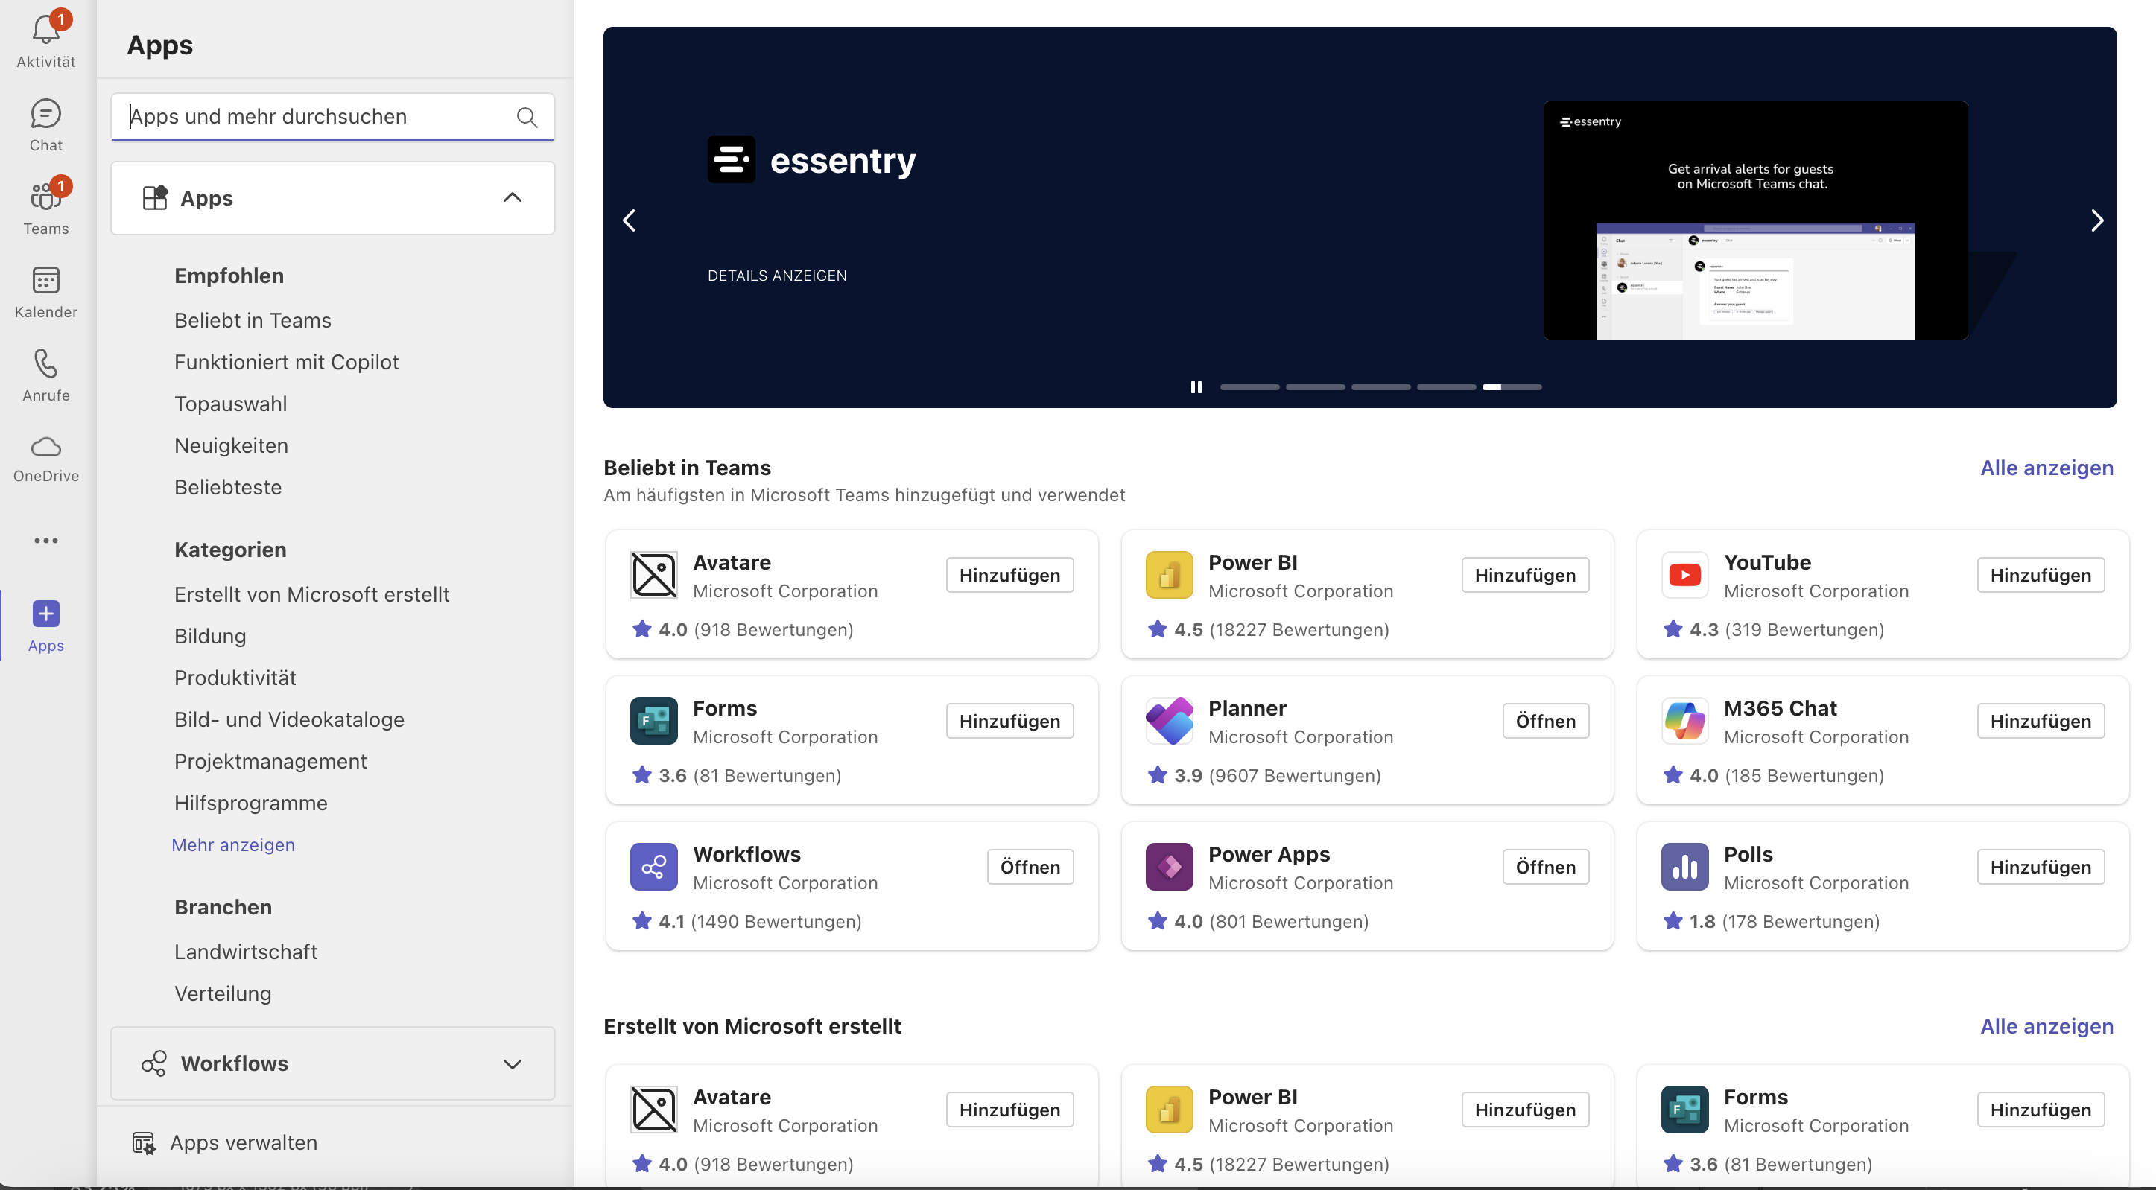The image size is (2156, 1190).
Task: Open the Teams icon in sidebar
Action: 46,197
